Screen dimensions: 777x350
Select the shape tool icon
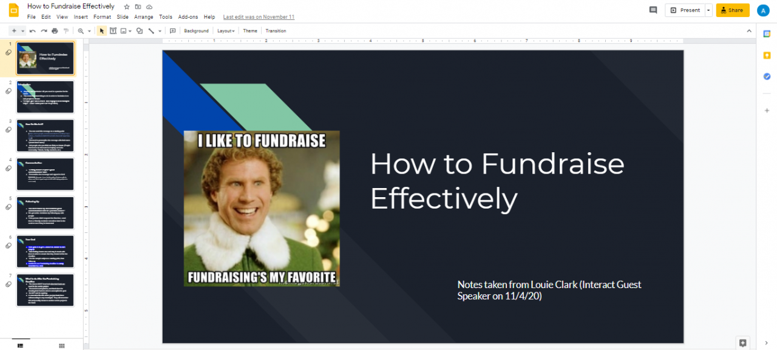[x=140, y=31]
